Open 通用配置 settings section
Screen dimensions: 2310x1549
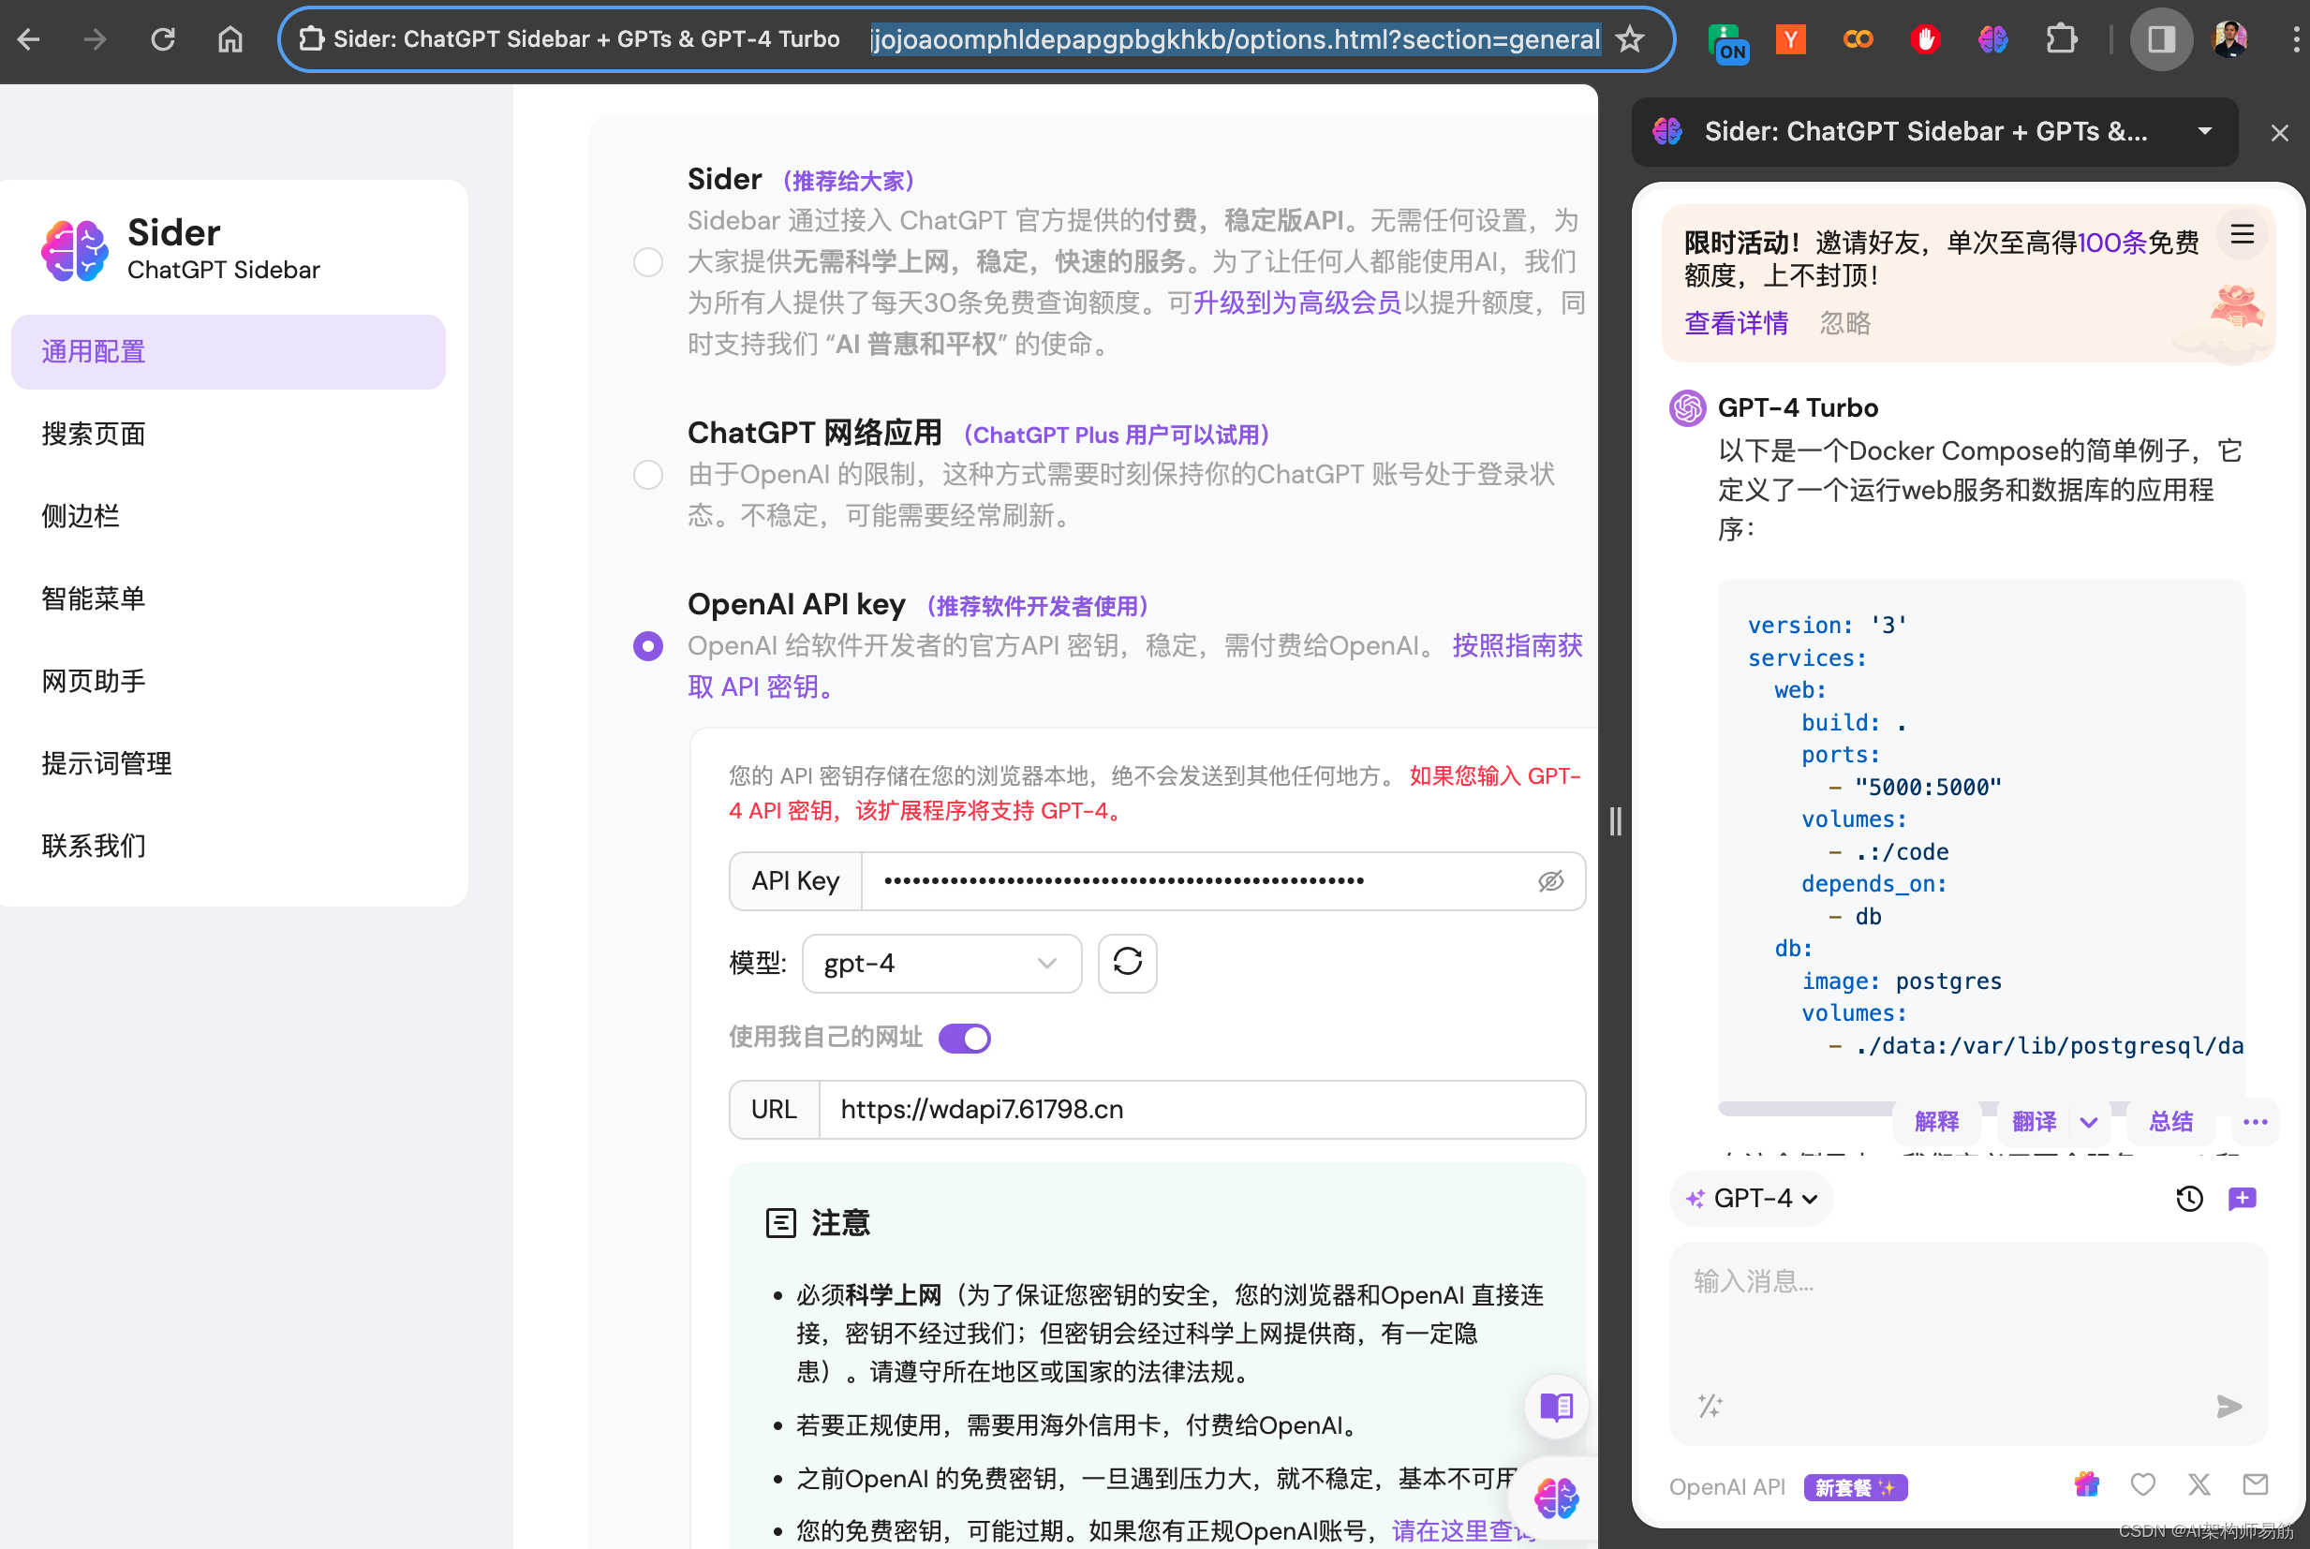coord(229,352)
